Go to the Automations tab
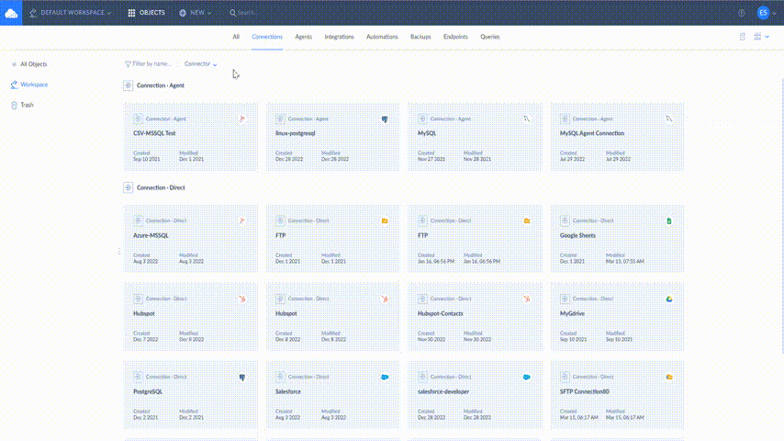Screen dimensions: 784x441 coord(382,37)
